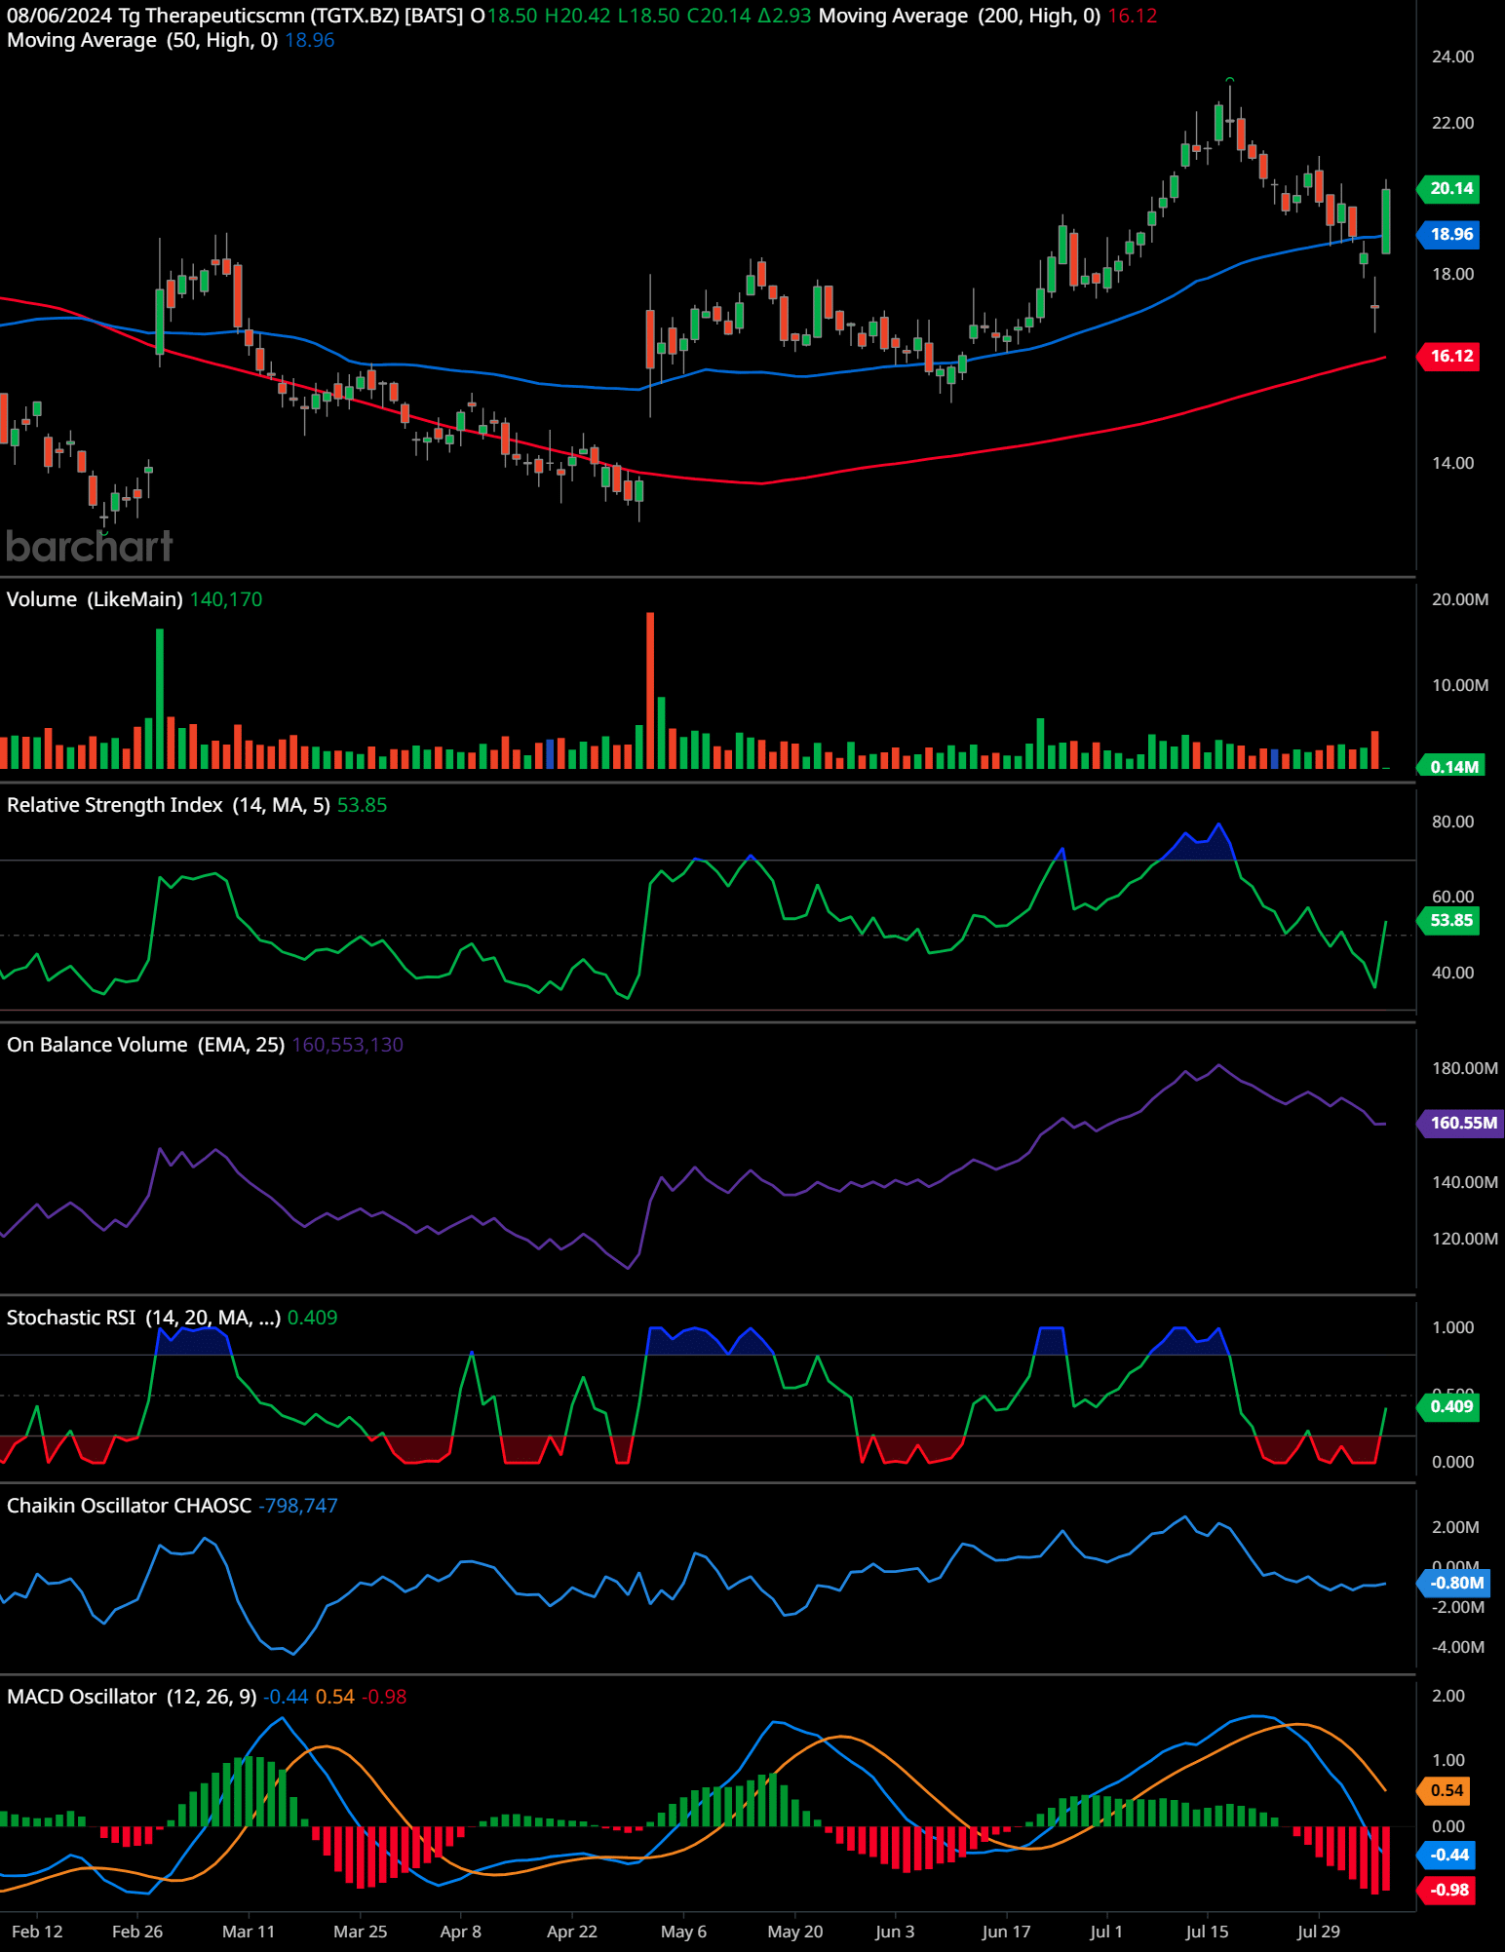
Task: Click the Chaikin reading -798,747 in header
Action: point(298,1506)
